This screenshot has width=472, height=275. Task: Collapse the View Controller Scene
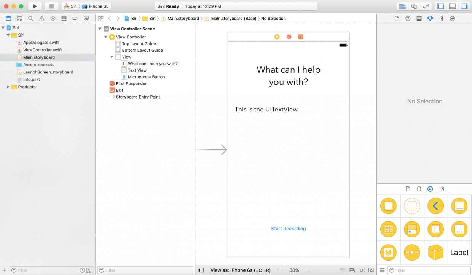pyautogui.click(x=100, y=29)
